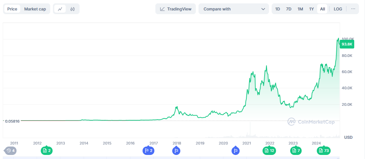
Task: Set range to 1Y
Action: [311, 9]
